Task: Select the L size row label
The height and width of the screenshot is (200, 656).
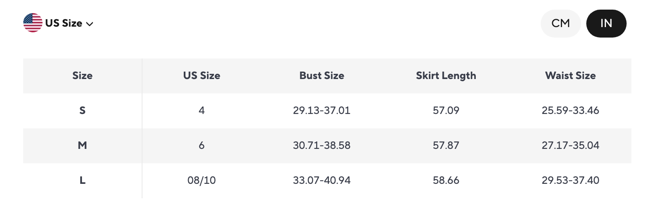Action: click(x=82, y=180)
